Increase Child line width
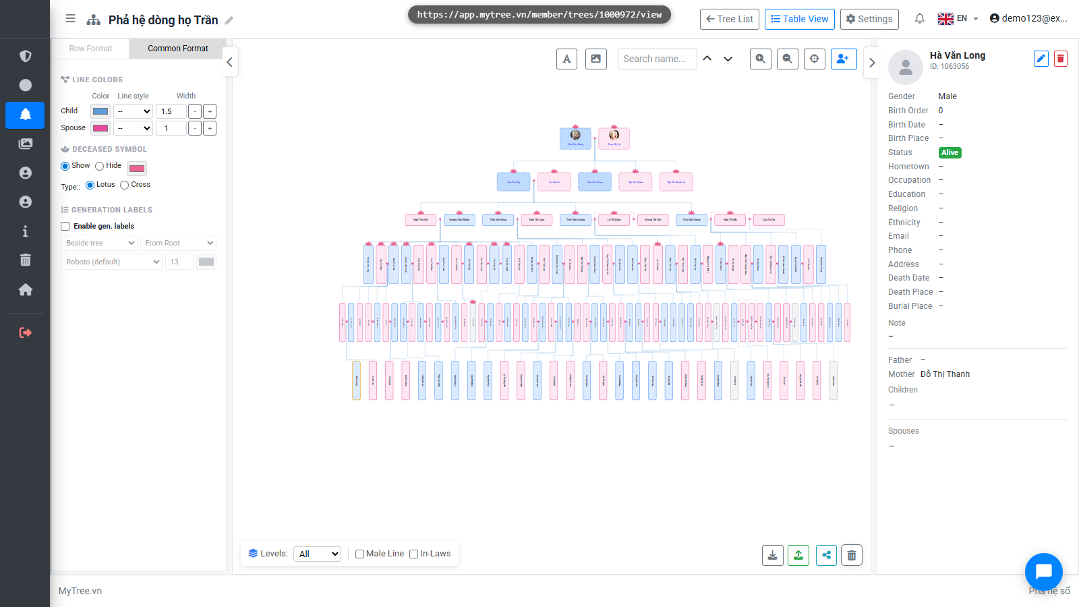The width and height of the screenshot is (1079, 607). pyautogui.click(x=210, y=111)
